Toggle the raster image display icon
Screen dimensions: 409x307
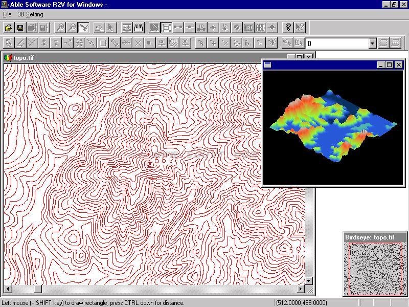(x=154, y=28)
